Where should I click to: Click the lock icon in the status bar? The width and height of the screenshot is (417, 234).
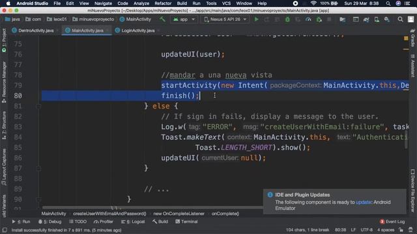[401, 229]
